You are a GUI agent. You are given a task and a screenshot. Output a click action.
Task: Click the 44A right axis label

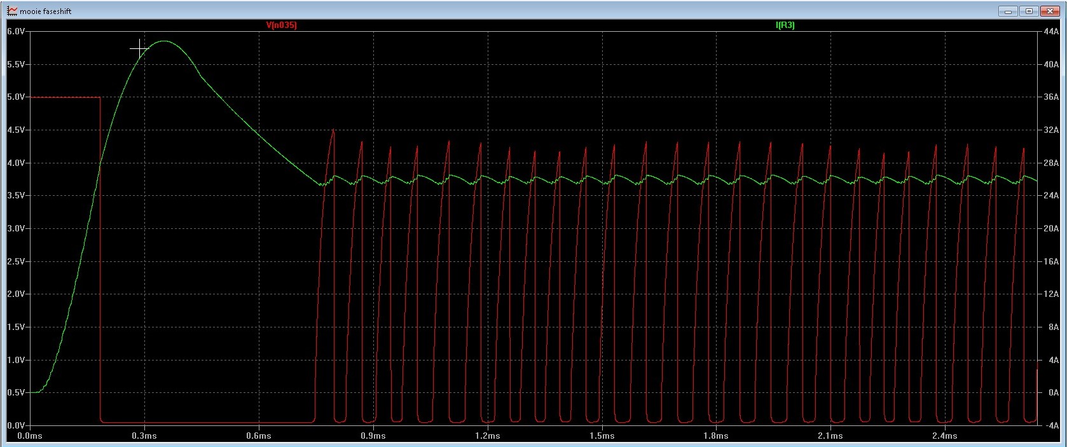coord(1051,31)
